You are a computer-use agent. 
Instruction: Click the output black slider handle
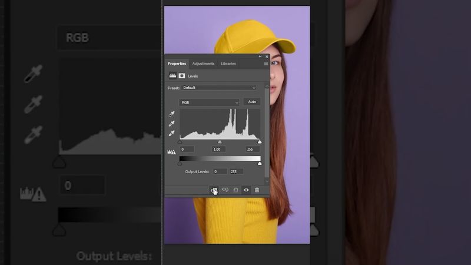[180, 164]
